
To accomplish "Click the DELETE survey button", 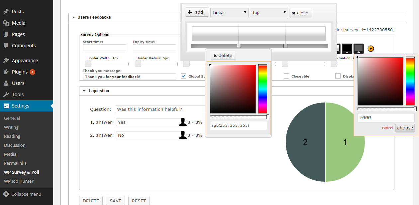I will 91,201.
